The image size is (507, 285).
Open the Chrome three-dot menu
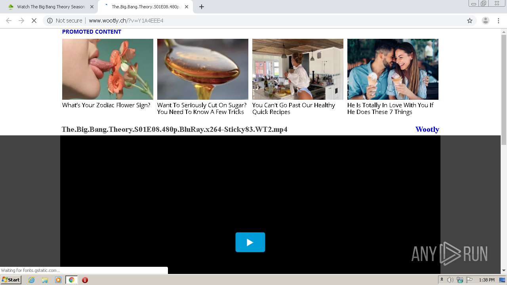[x=498, y=21]
